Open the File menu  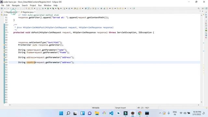3,5
